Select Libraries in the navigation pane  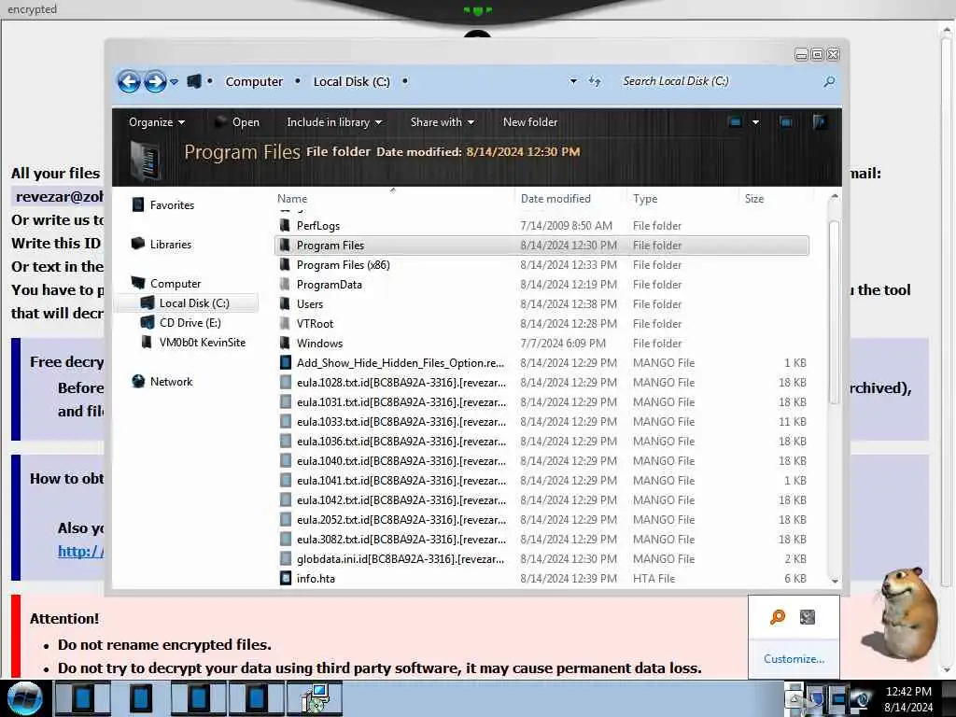pos(162,244)
